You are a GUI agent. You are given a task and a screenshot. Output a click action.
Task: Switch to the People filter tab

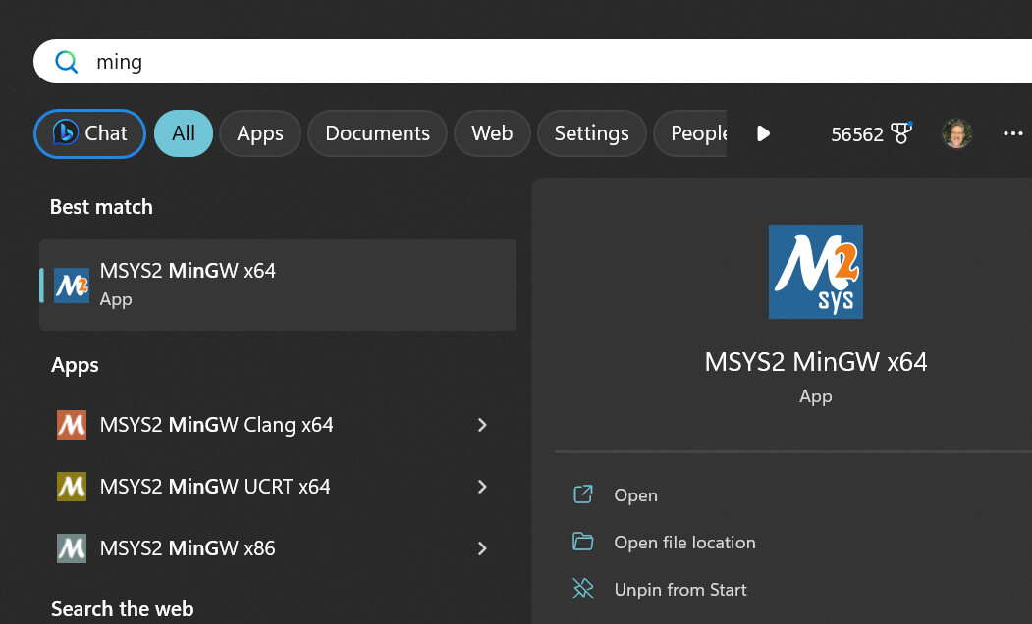coord(690,133)
